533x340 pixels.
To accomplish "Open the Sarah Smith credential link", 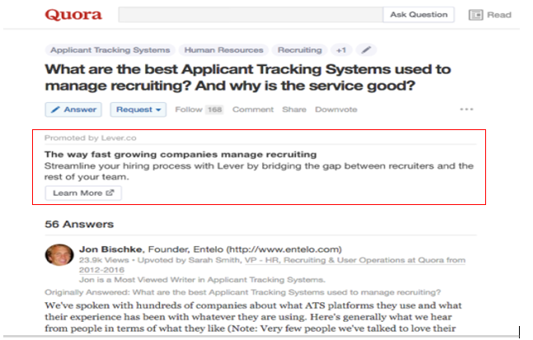I will coord(272,265).
